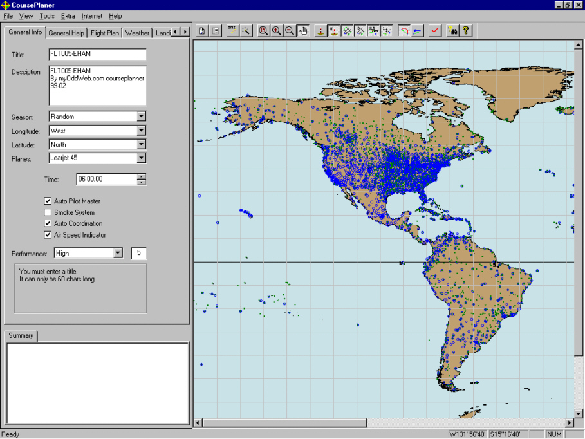Click the CoursePlaner title bar app icon
The width and height of the screenshot is (585, 439).
tap(5, 5)
